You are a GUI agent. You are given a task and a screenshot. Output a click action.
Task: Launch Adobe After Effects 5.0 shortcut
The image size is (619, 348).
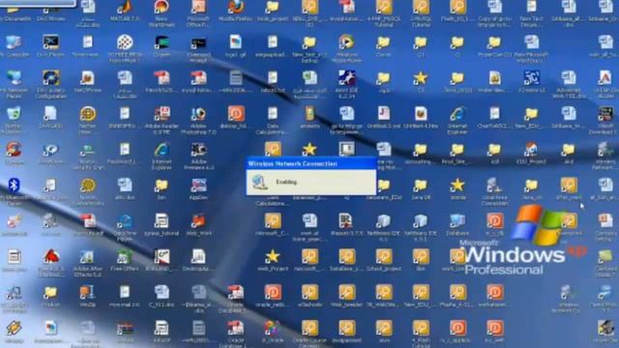pos(87,257)
